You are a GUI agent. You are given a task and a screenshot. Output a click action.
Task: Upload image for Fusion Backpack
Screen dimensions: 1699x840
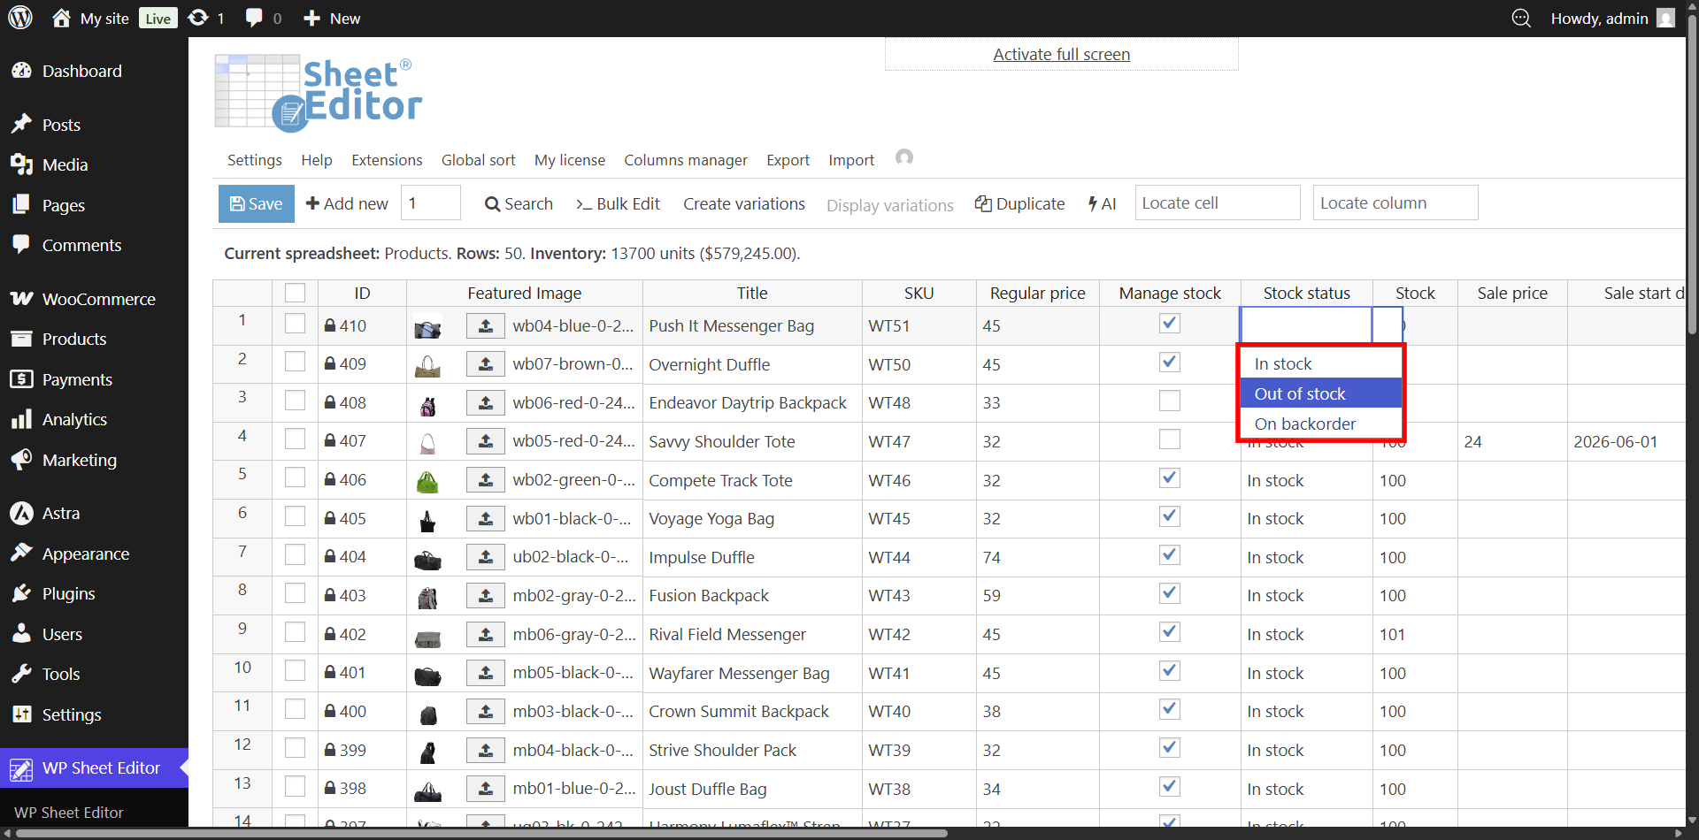coord(486,595)
